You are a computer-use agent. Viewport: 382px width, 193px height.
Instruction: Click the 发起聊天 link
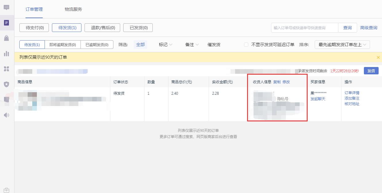click(318, 99)
